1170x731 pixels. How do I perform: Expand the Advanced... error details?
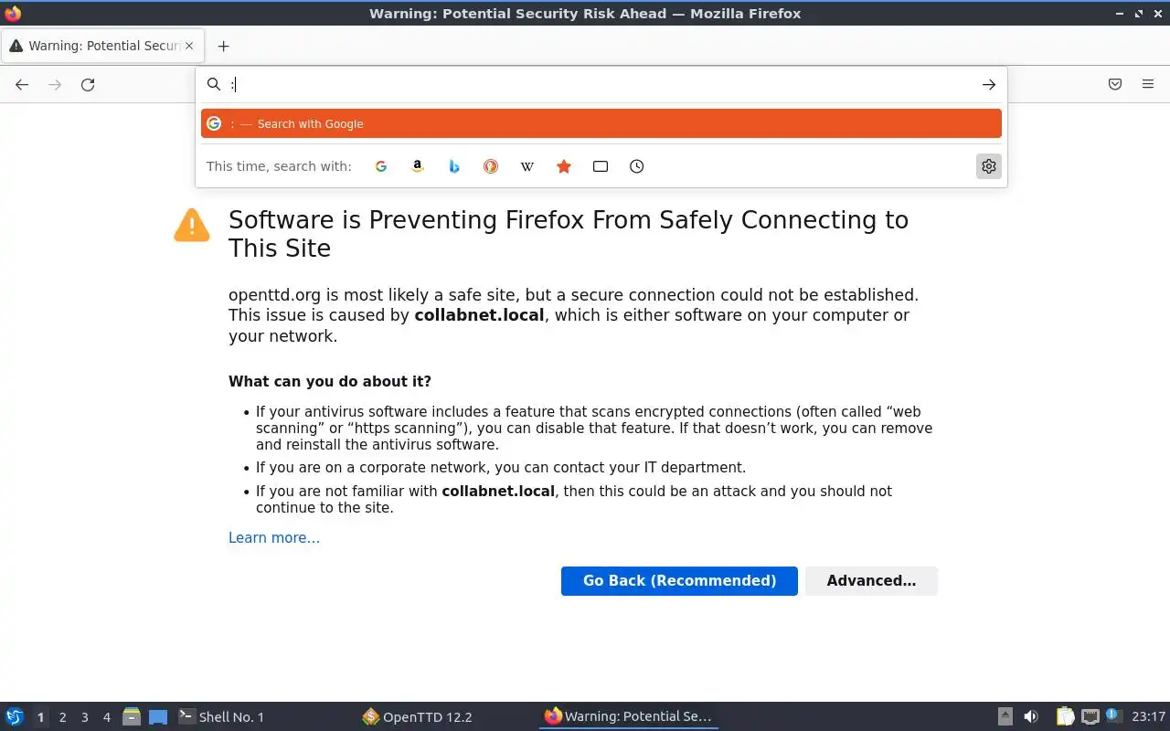click(x=870, y=581)
